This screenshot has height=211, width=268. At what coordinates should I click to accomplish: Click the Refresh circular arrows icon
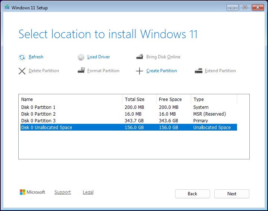coord(22,57)
